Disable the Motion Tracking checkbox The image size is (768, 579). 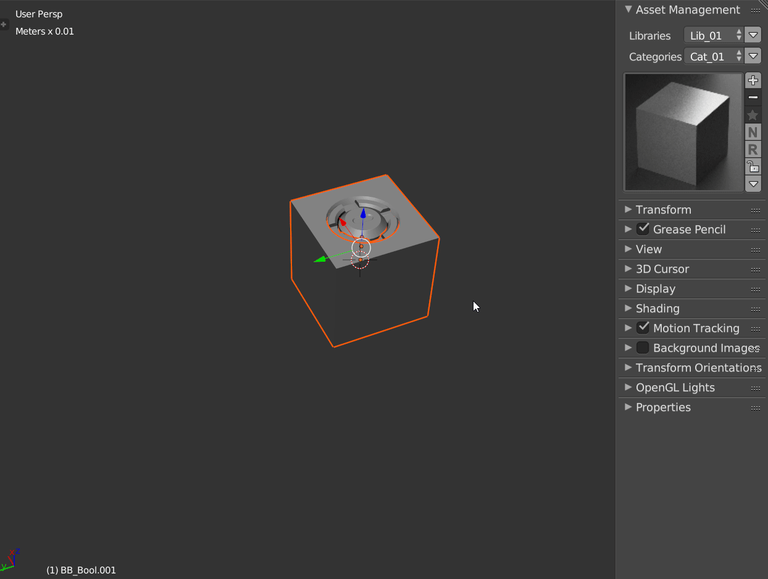(x=643, y=327)
